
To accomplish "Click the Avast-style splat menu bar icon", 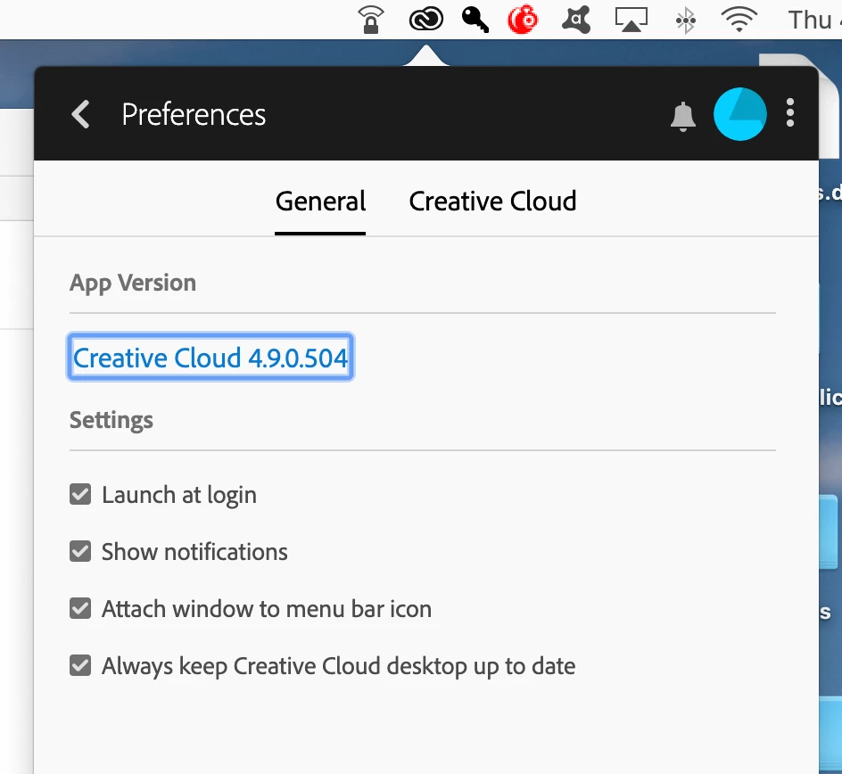I will click(576, 20).
